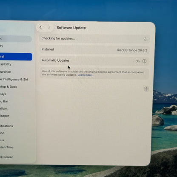Screen dimensions: 177x177
Task: Open Spotlight settings in sidebar
Action: (4, 108)
